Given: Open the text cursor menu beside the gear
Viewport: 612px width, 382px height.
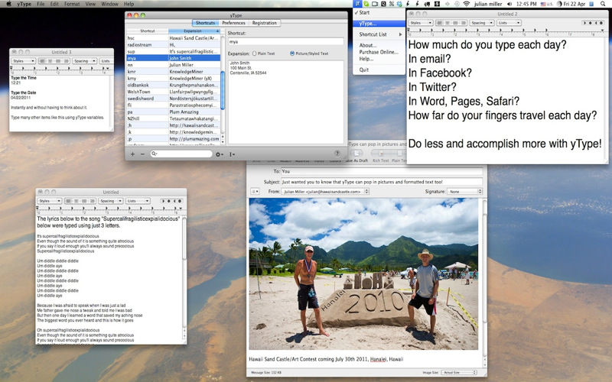Looking at the screenshot, I should click(x=233, y=154).
